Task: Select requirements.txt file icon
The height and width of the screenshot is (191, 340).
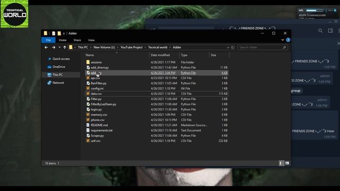Action: 88,131
